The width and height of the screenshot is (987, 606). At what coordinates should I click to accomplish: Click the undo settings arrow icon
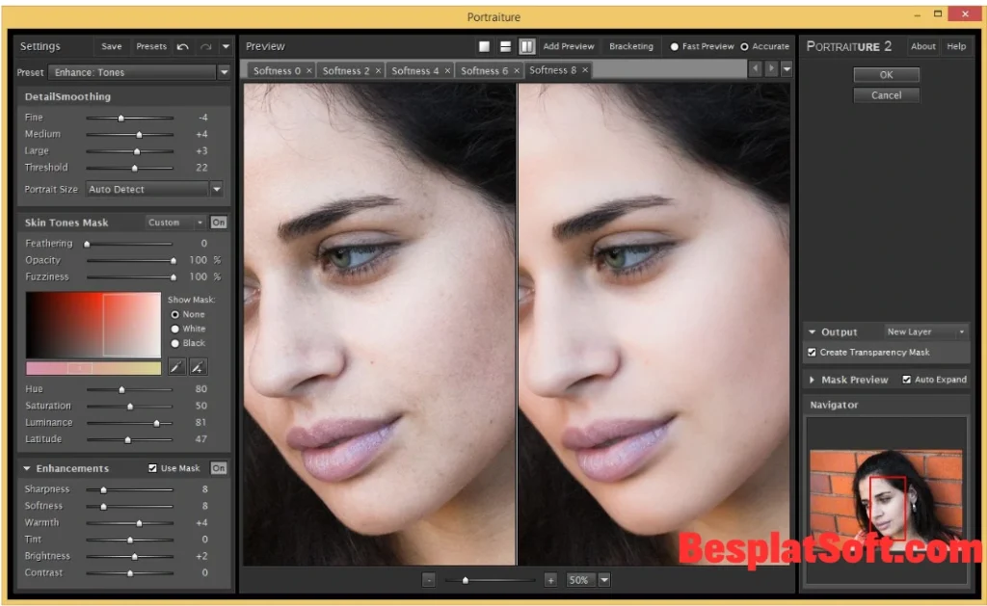[x=183, y=45]
